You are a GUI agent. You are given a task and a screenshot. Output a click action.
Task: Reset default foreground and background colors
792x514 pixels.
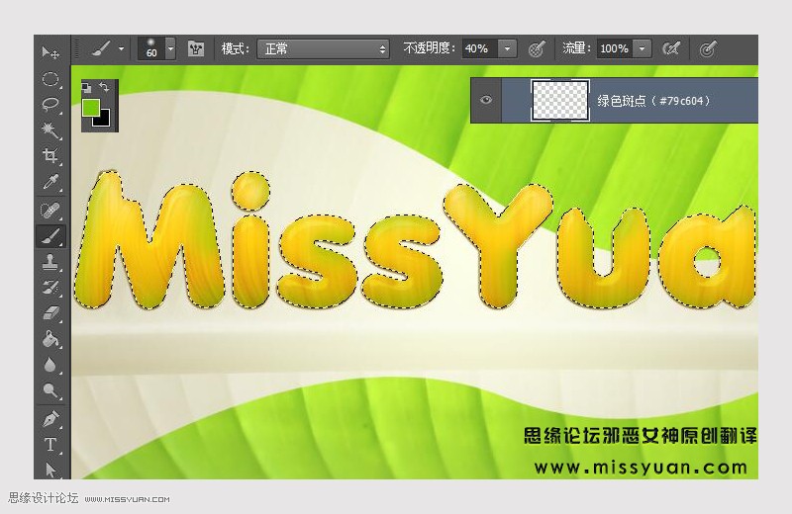[x=87, y=88]
